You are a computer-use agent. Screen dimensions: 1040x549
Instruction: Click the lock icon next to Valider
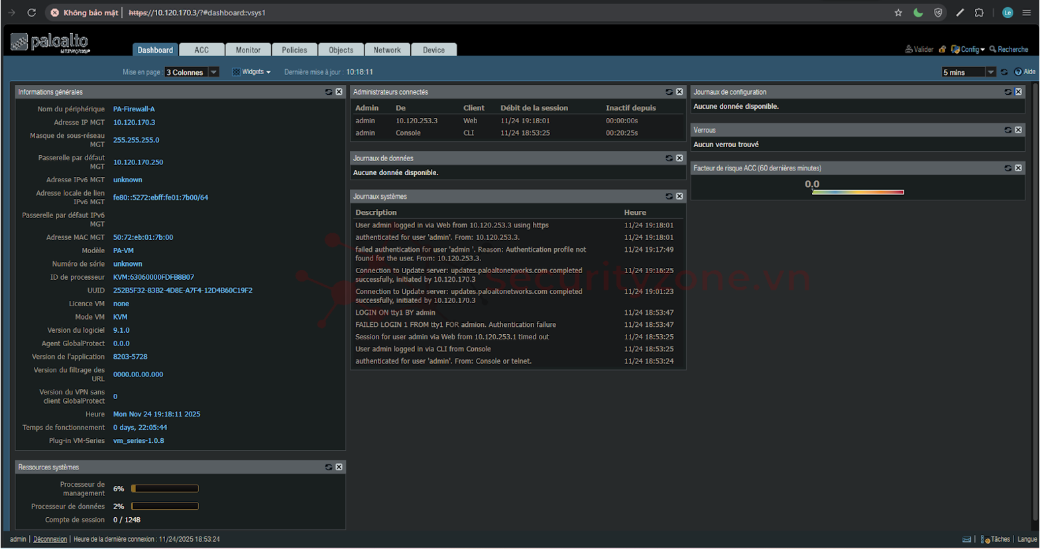(x=942, y=49)
